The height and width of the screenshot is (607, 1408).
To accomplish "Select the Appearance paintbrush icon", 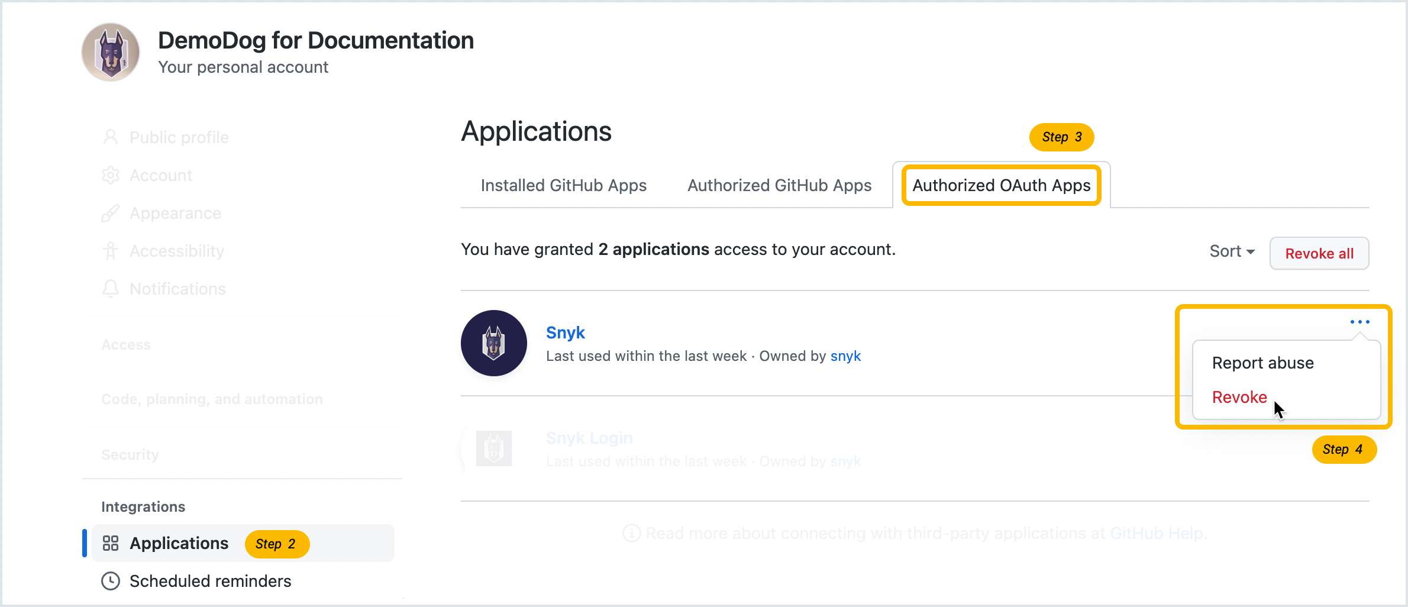I will tap(111, 213).
